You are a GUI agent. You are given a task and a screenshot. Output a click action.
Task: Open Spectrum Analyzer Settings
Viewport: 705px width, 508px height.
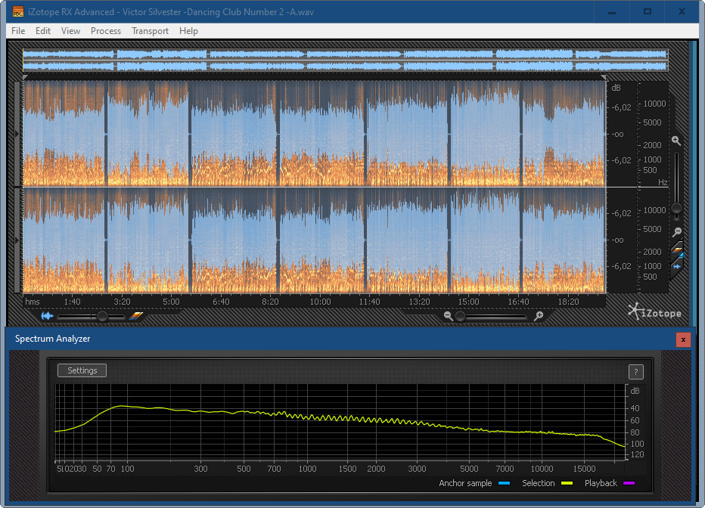coord(82,370)
